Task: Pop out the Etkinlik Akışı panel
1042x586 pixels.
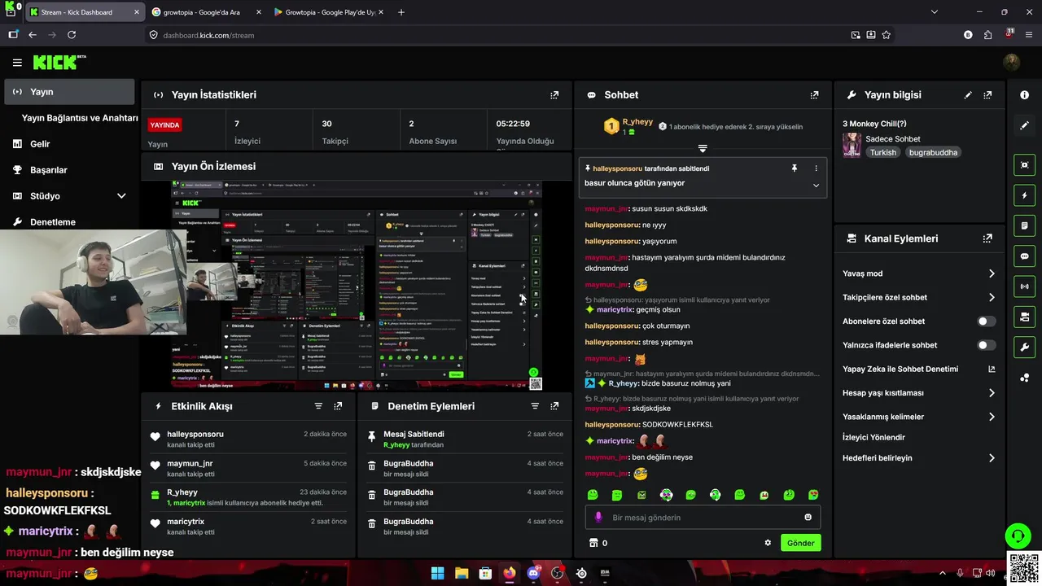Action: [x=338, y=406]
